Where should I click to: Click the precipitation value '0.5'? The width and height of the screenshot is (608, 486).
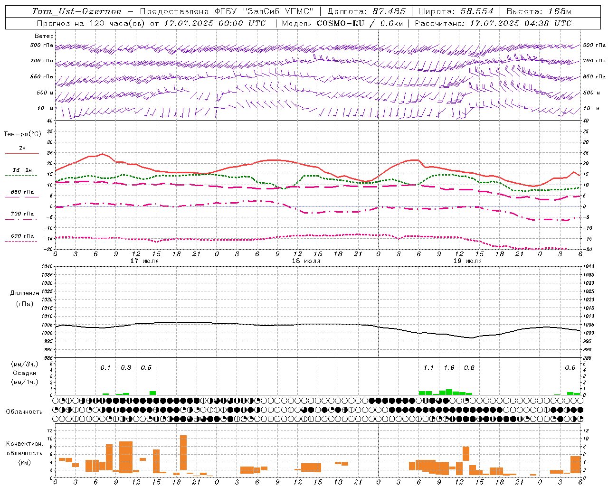tap(146, 368)
